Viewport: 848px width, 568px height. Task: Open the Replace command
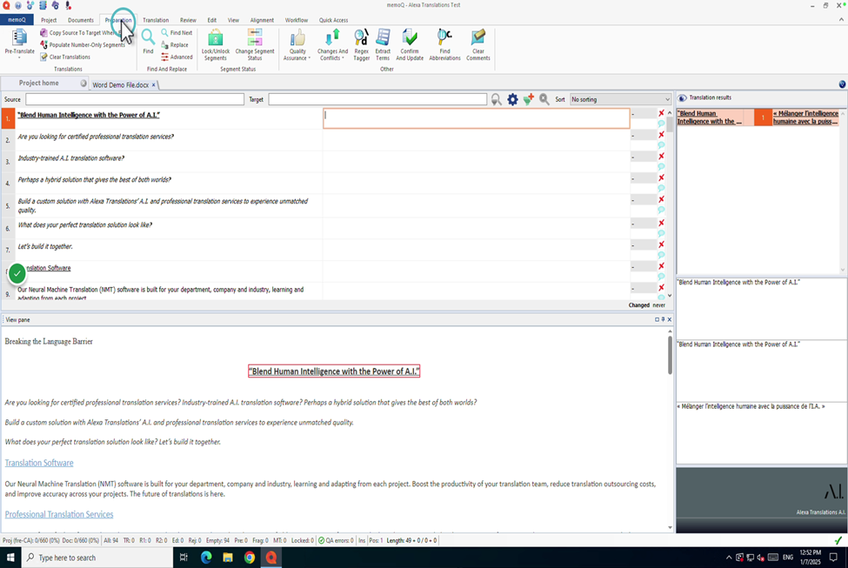175,45
